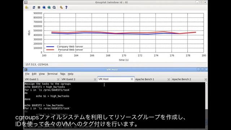Close the Apache Bench 1 tab

click(x=169, y=79)
